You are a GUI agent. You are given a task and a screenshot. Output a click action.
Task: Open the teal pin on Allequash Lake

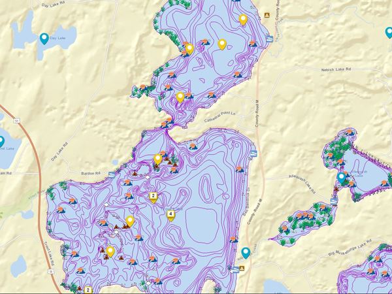[341, 177]
